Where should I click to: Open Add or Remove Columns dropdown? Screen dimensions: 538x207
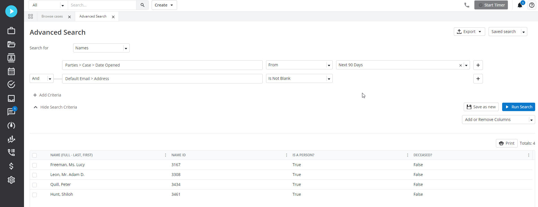(498, 120)
